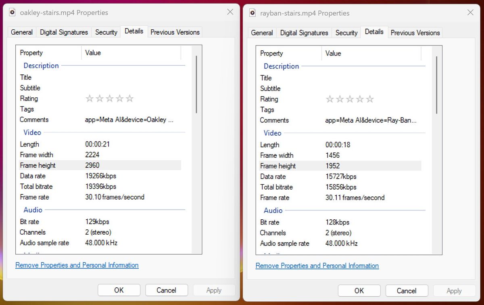Switch to Security tab in rayban-stairs.mp4 Properties

346,33
